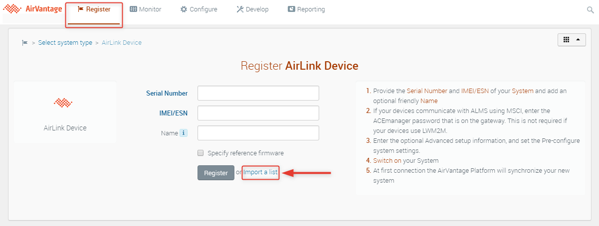Image resolution: width=599 pixels, height=226 pixels.
Task: Select the Name text field
Action: [x=258, y=133]
